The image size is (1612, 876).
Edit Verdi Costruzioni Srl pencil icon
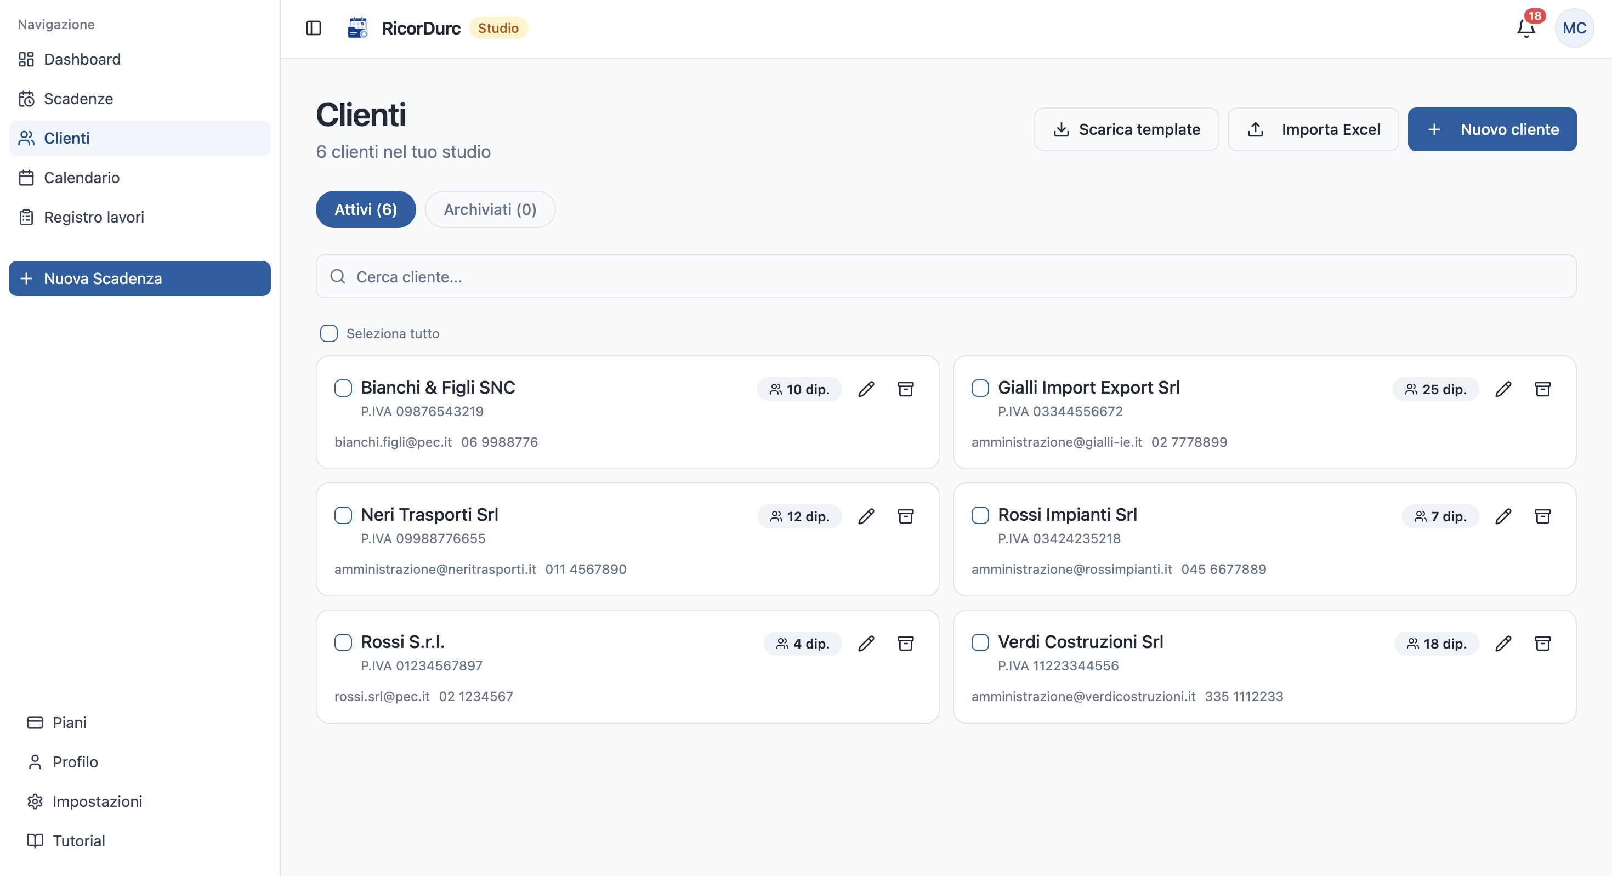1503,643
